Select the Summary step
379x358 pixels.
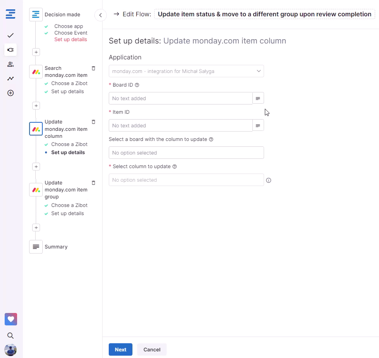click(x=56, y=247)
